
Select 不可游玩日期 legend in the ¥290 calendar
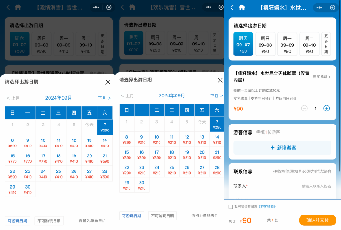[x=163, y=216]
